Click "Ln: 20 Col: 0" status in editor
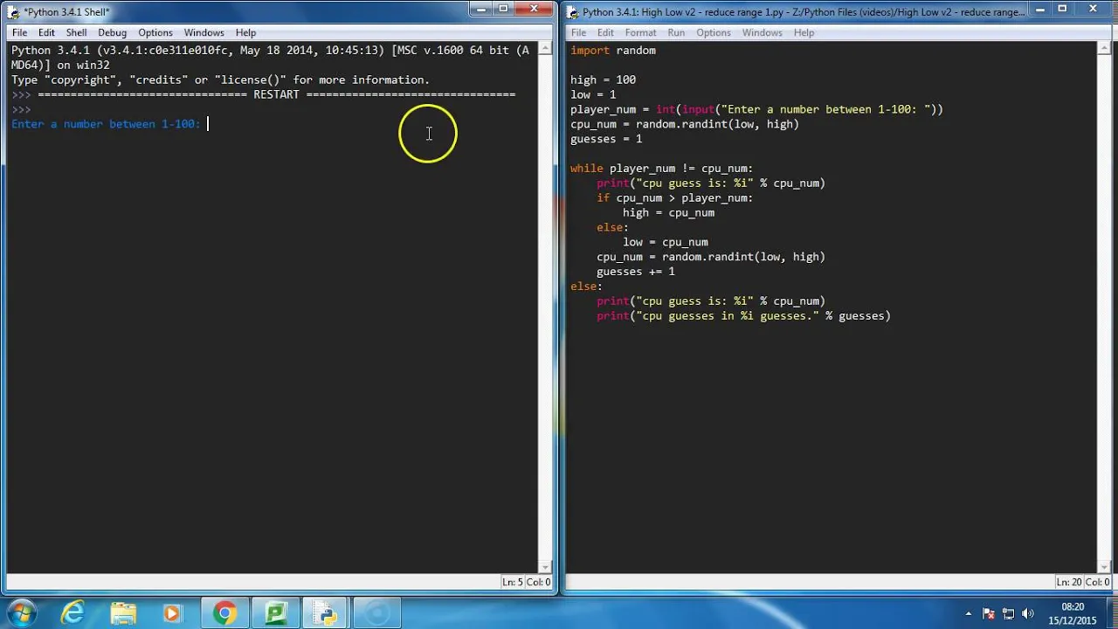 click(1082, 582)
